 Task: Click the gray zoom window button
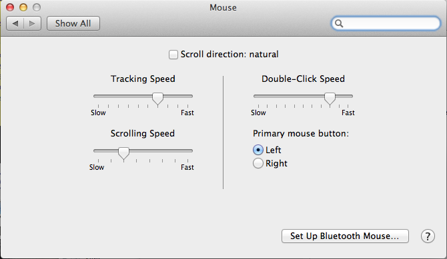[x=37, y=7]
